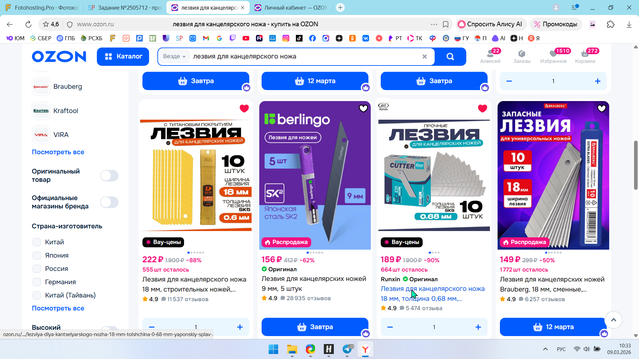Expand system tray hidden icons chevron
This screenshot has width=639, height=359.
[545, 349]
